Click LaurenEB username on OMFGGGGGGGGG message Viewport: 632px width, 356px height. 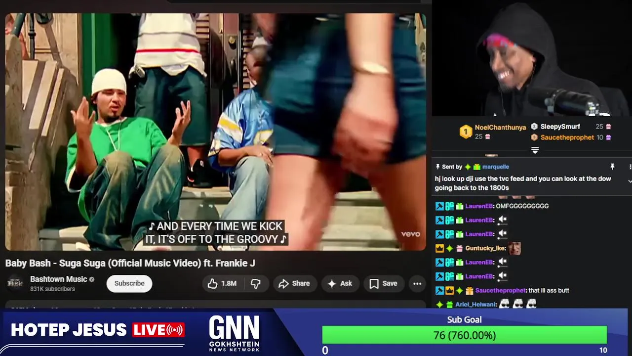(479, 206)
